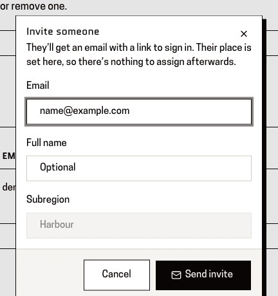Send the invite with the black button

point(203,275)
